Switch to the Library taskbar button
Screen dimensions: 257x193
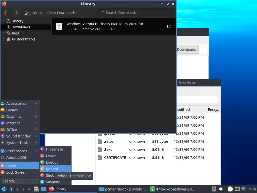point(72,189)
